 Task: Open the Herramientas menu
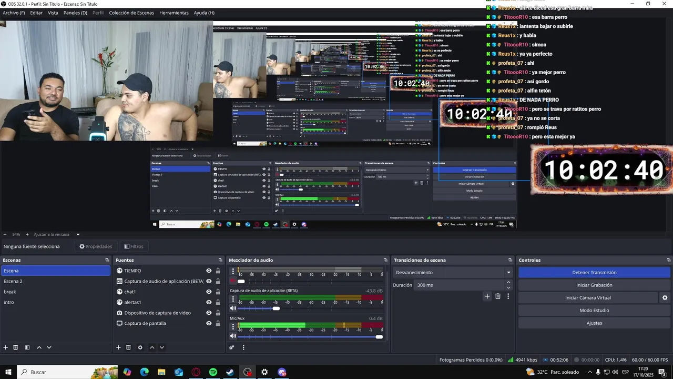click(x=174, y=13)
